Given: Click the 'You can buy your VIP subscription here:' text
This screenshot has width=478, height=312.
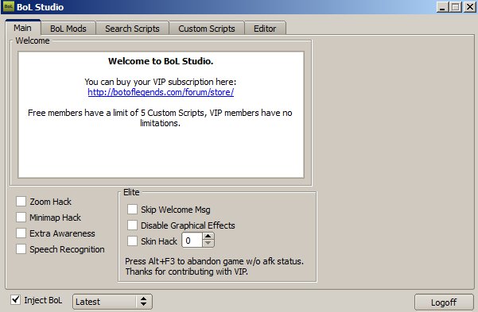Looking at the screenshot, I should coord(161,82).
